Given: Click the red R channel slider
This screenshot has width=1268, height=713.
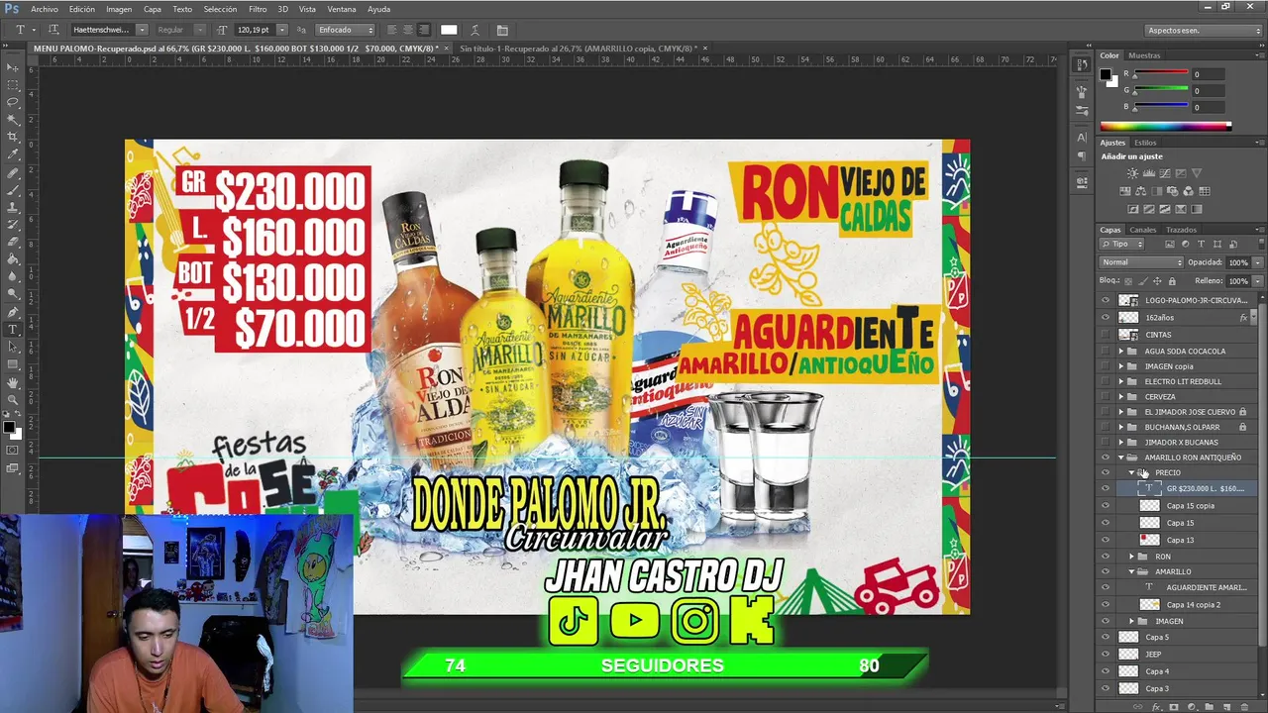Looking at the screenshot, I should [x=1160, y=75].
